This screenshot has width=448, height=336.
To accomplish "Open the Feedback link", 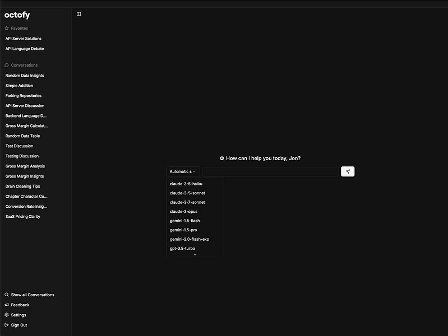I will coord(20,305).
